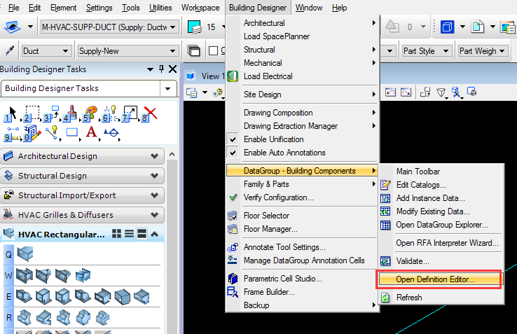Open the Supply-New part dropdown
Image resolution: width=517 pixels, height=334 pixels.
pyautogui.click(x=172, y=51)
